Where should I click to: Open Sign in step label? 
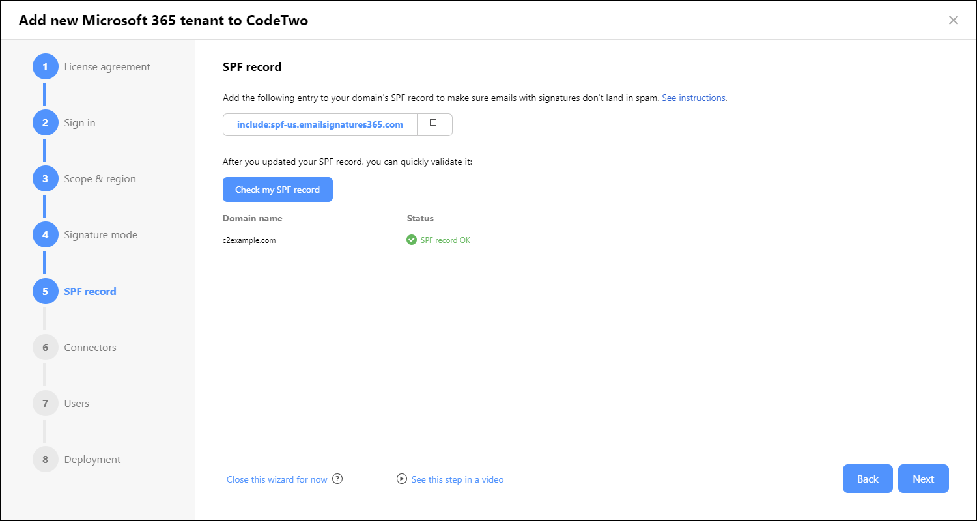point(79,122)
